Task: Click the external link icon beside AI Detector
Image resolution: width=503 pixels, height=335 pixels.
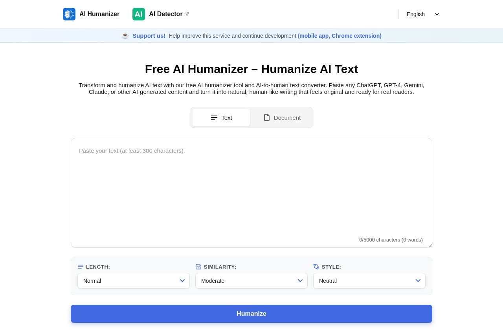Action: tap(187, 14)
